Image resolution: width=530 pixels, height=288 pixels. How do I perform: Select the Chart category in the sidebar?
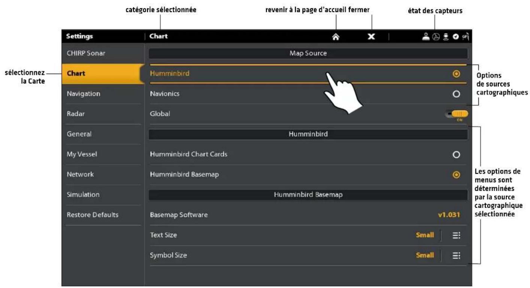[x=103, y=73]
